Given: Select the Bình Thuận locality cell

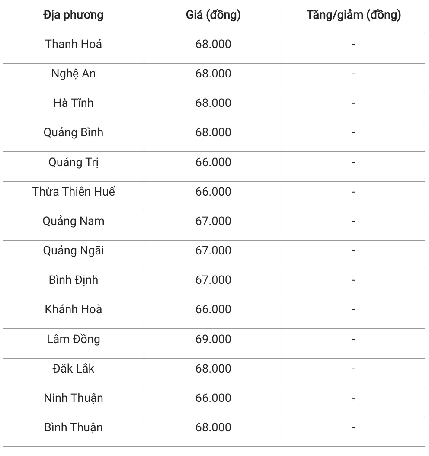Looking at the screenshot, I should (74, 427).
